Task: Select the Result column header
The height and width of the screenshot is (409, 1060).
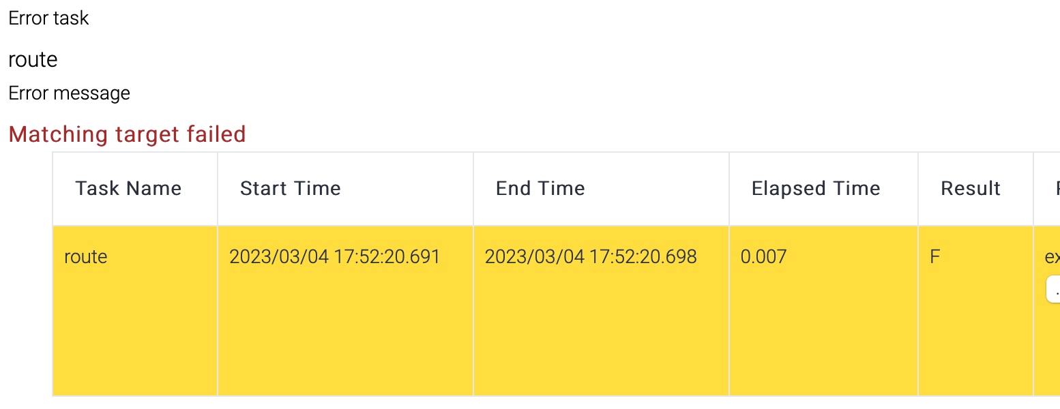Action: (971, 189)
